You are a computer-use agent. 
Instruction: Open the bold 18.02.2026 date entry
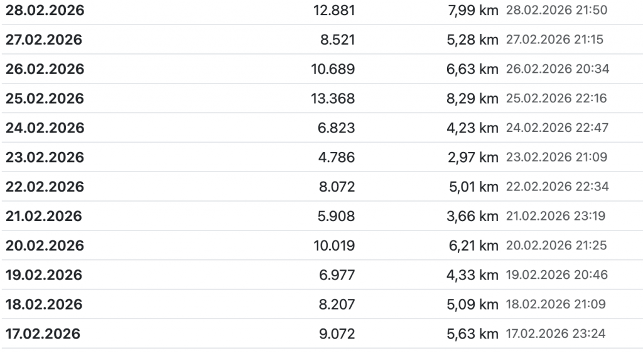(x=44, y=305)
